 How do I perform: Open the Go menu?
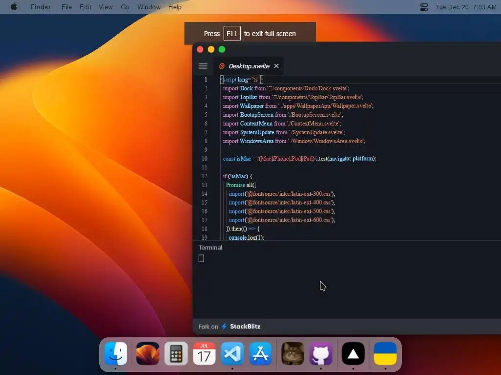coord(125,7)
